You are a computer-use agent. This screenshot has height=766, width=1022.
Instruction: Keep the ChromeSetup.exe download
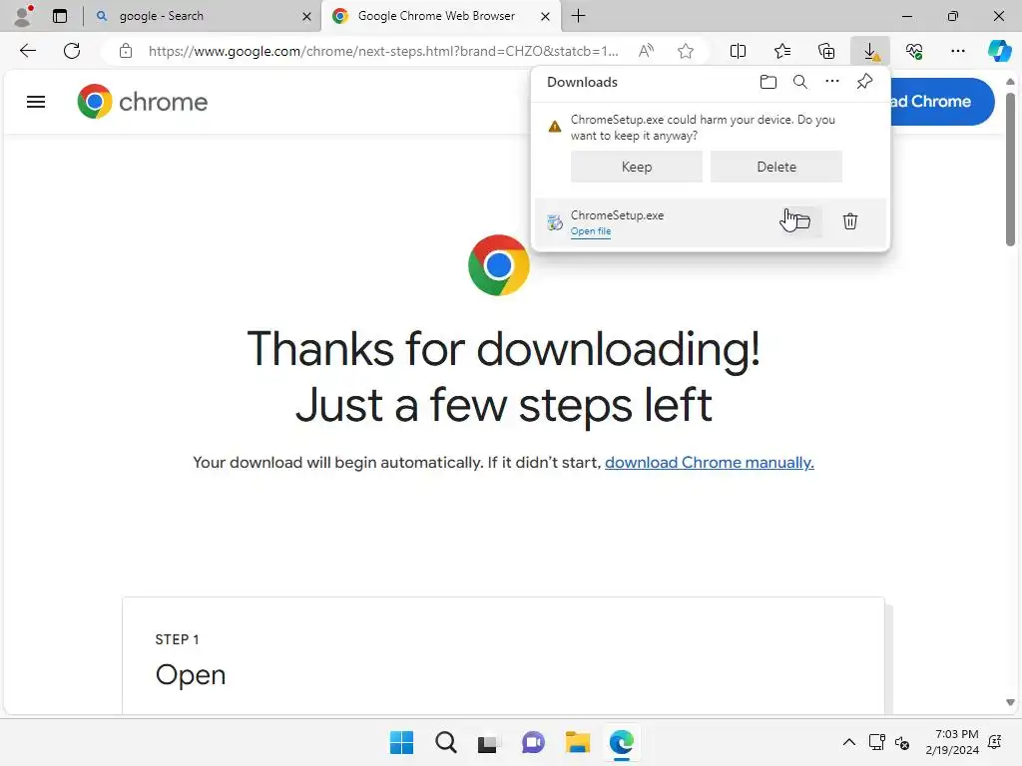pyautogui.click(x=637, y=167)
